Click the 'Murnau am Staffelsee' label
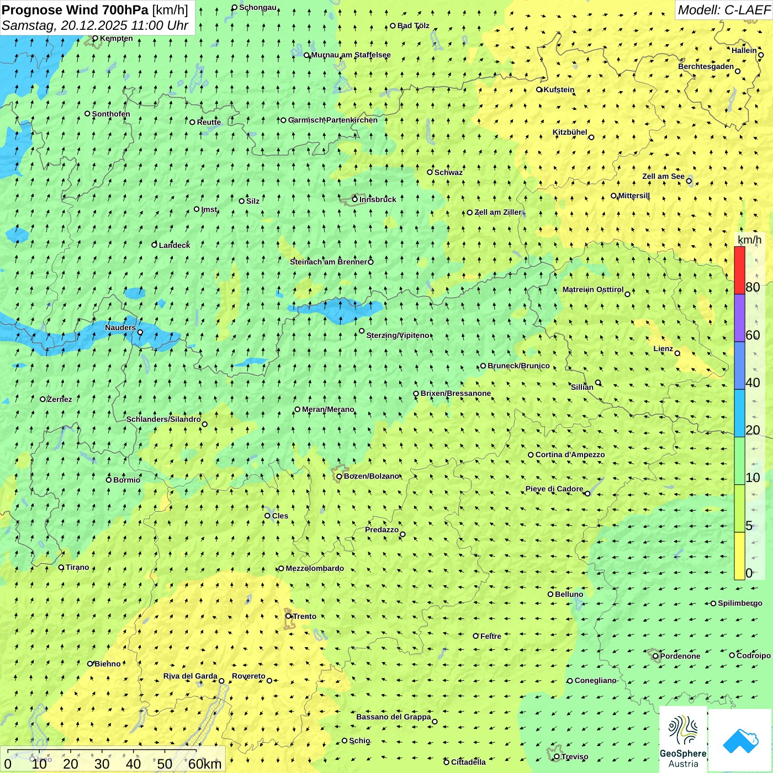The image size is (773, 773). tap(351, 55)
